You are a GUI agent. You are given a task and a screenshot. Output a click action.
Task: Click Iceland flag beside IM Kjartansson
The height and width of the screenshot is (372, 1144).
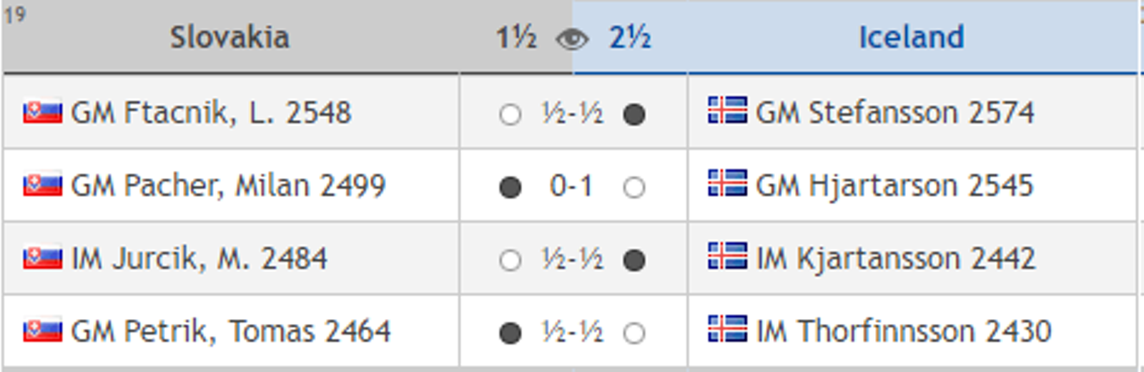coord(727,256)
